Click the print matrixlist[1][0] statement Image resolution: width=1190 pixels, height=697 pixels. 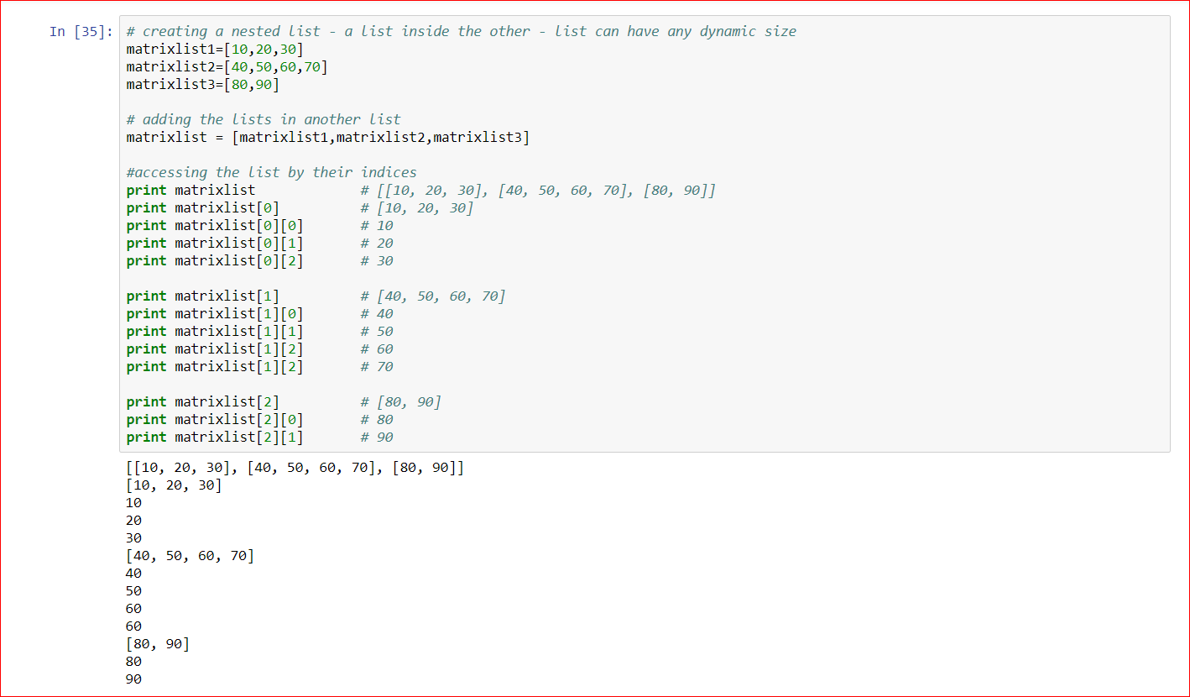(x=215, y=314)
